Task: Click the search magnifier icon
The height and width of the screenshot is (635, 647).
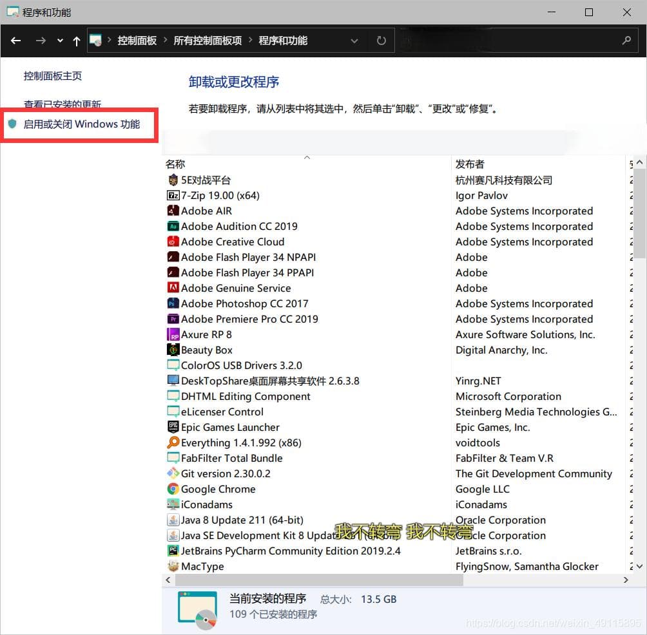Action: [626, 41]
